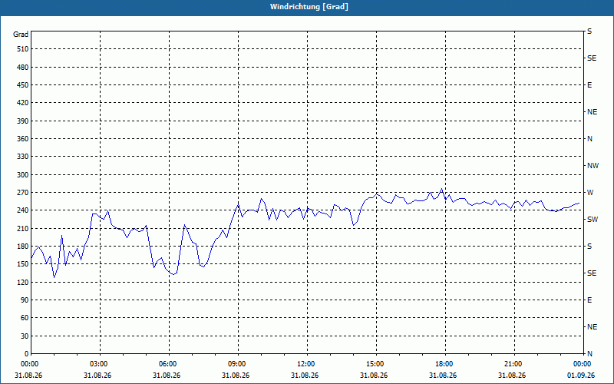Click the 420 degree axis label
The height and width of the screenshot is (384, 614).
(x=22, y=103)
